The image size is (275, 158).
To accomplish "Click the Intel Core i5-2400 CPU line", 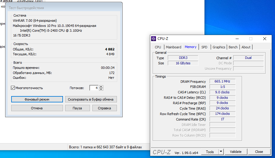I will coord(51,31).
